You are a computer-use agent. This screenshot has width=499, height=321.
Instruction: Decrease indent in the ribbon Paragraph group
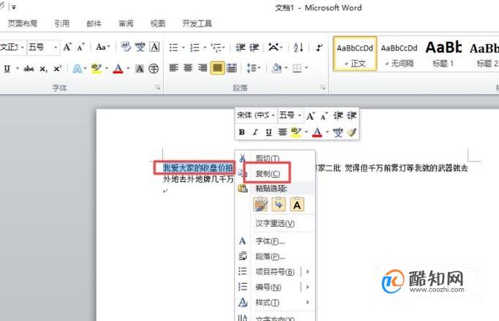(240, 48)
